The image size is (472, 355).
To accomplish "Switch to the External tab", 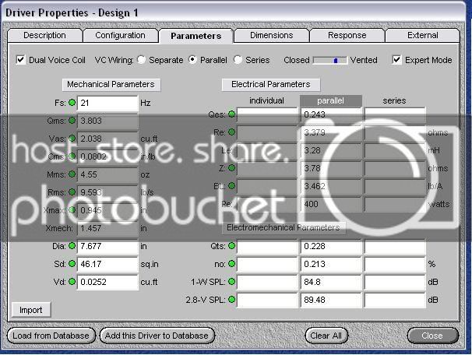I will pos(423,36).
